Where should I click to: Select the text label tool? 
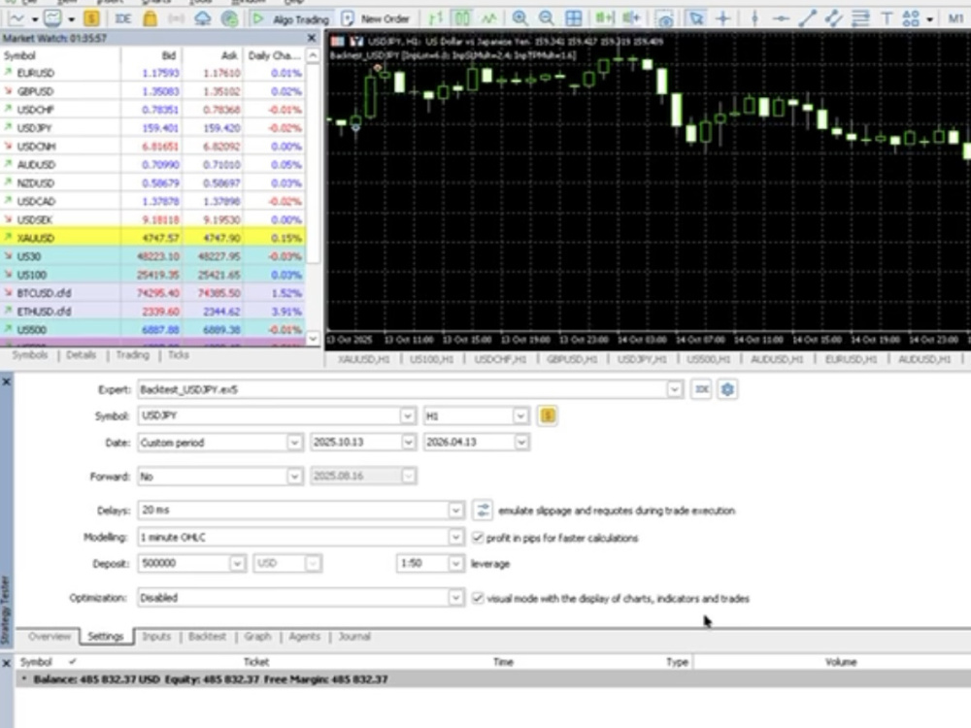coord(887,18)
